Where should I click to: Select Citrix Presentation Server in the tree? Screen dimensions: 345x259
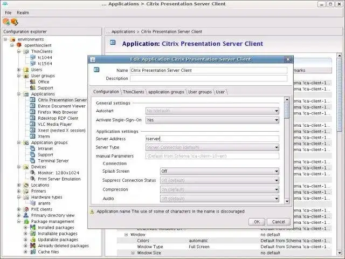pos(63,100)
